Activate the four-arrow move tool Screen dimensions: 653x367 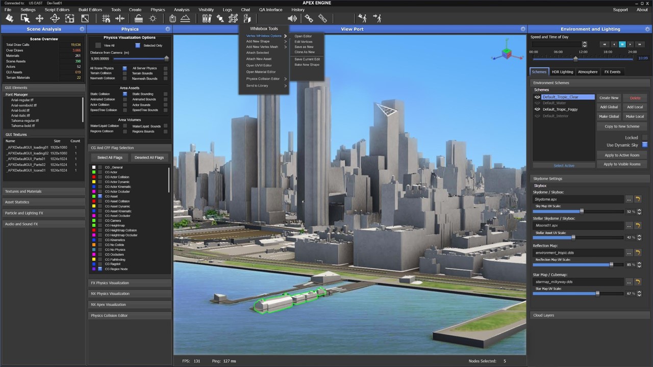click(x=39, y=19)
